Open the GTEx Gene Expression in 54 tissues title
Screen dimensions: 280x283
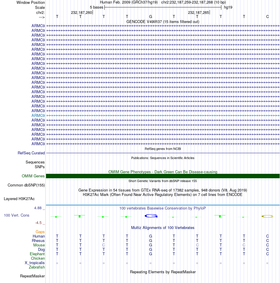click(163, 190)
